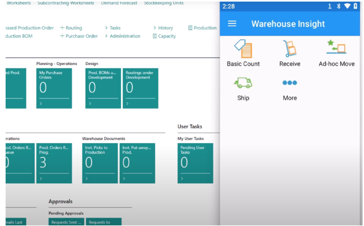Click the Production report link
This screenshot has width=364, height=226.
205,28
